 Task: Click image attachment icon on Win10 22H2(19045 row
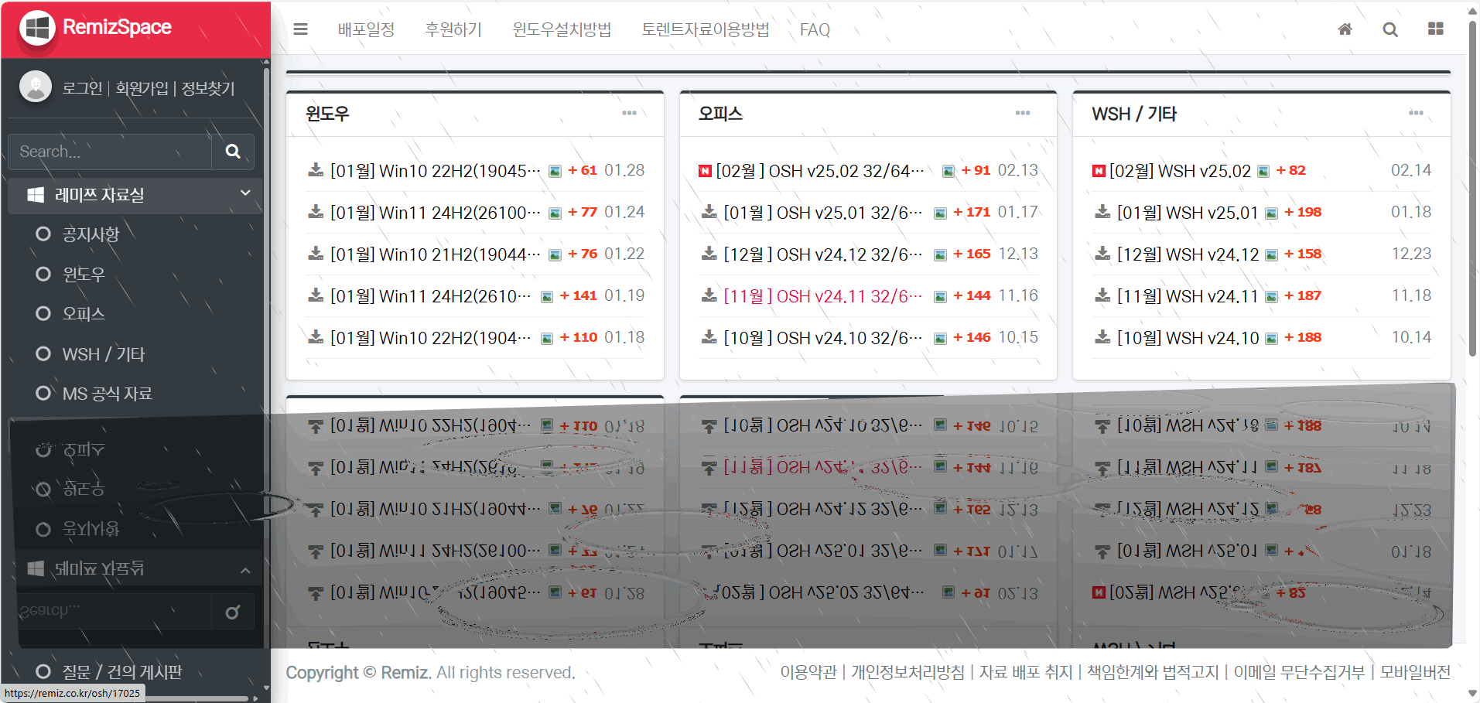pos(555,171)
